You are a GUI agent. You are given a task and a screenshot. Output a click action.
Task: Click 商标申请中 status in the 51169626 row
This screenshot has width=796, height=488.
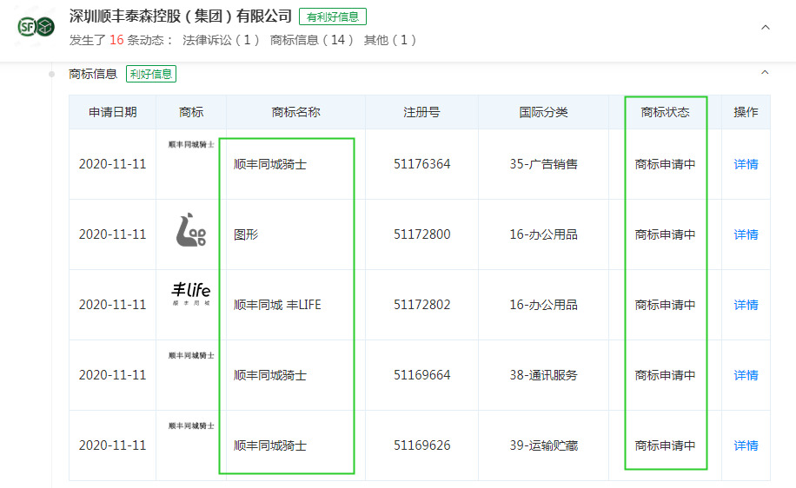(665, 445)
